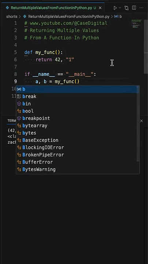
Task: Open the b symbol breadcrumb
Action: (x=118, y=16)
